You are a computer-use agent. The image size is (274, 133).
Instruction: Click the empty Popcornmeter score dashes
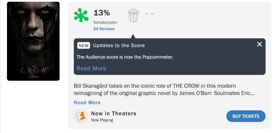[x=149, y=14]
